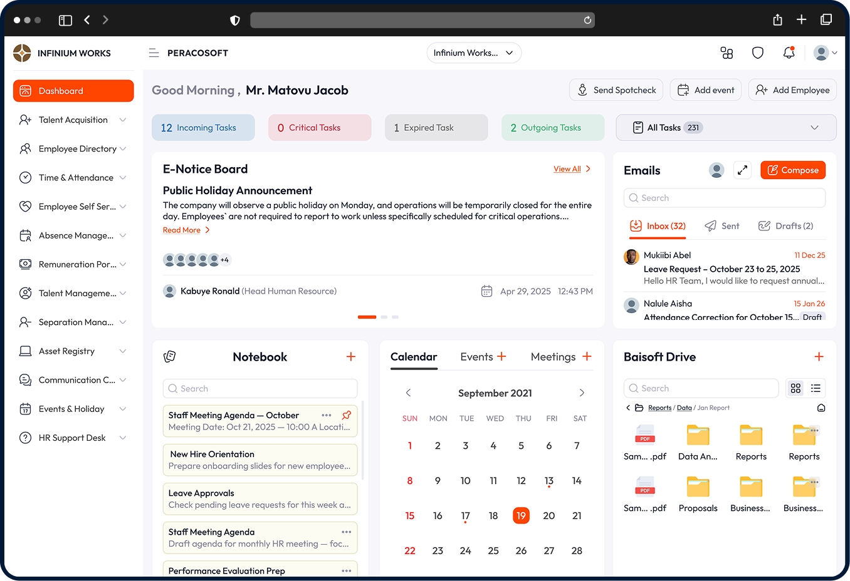
Task: Add a new Notebook note
Action: point(351,357)
